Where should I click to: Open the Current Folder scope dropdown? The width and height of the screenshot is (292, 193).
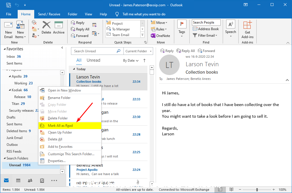(x=138, y=51)
